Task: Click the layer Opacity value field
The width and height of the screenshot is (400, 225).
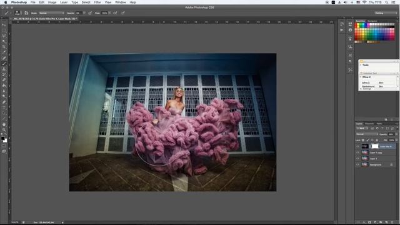Action: coord(391,134)
